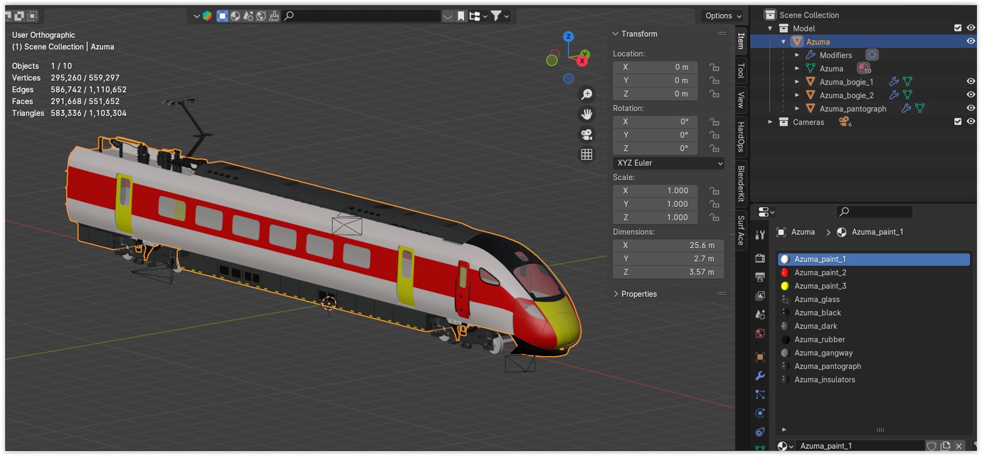This screenshot has height=455, width=981.
Task: Open the Scene properties icon
Action: point(760,315)
